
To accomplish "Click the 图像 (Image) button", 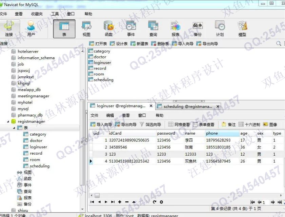I will click(270, 124).
